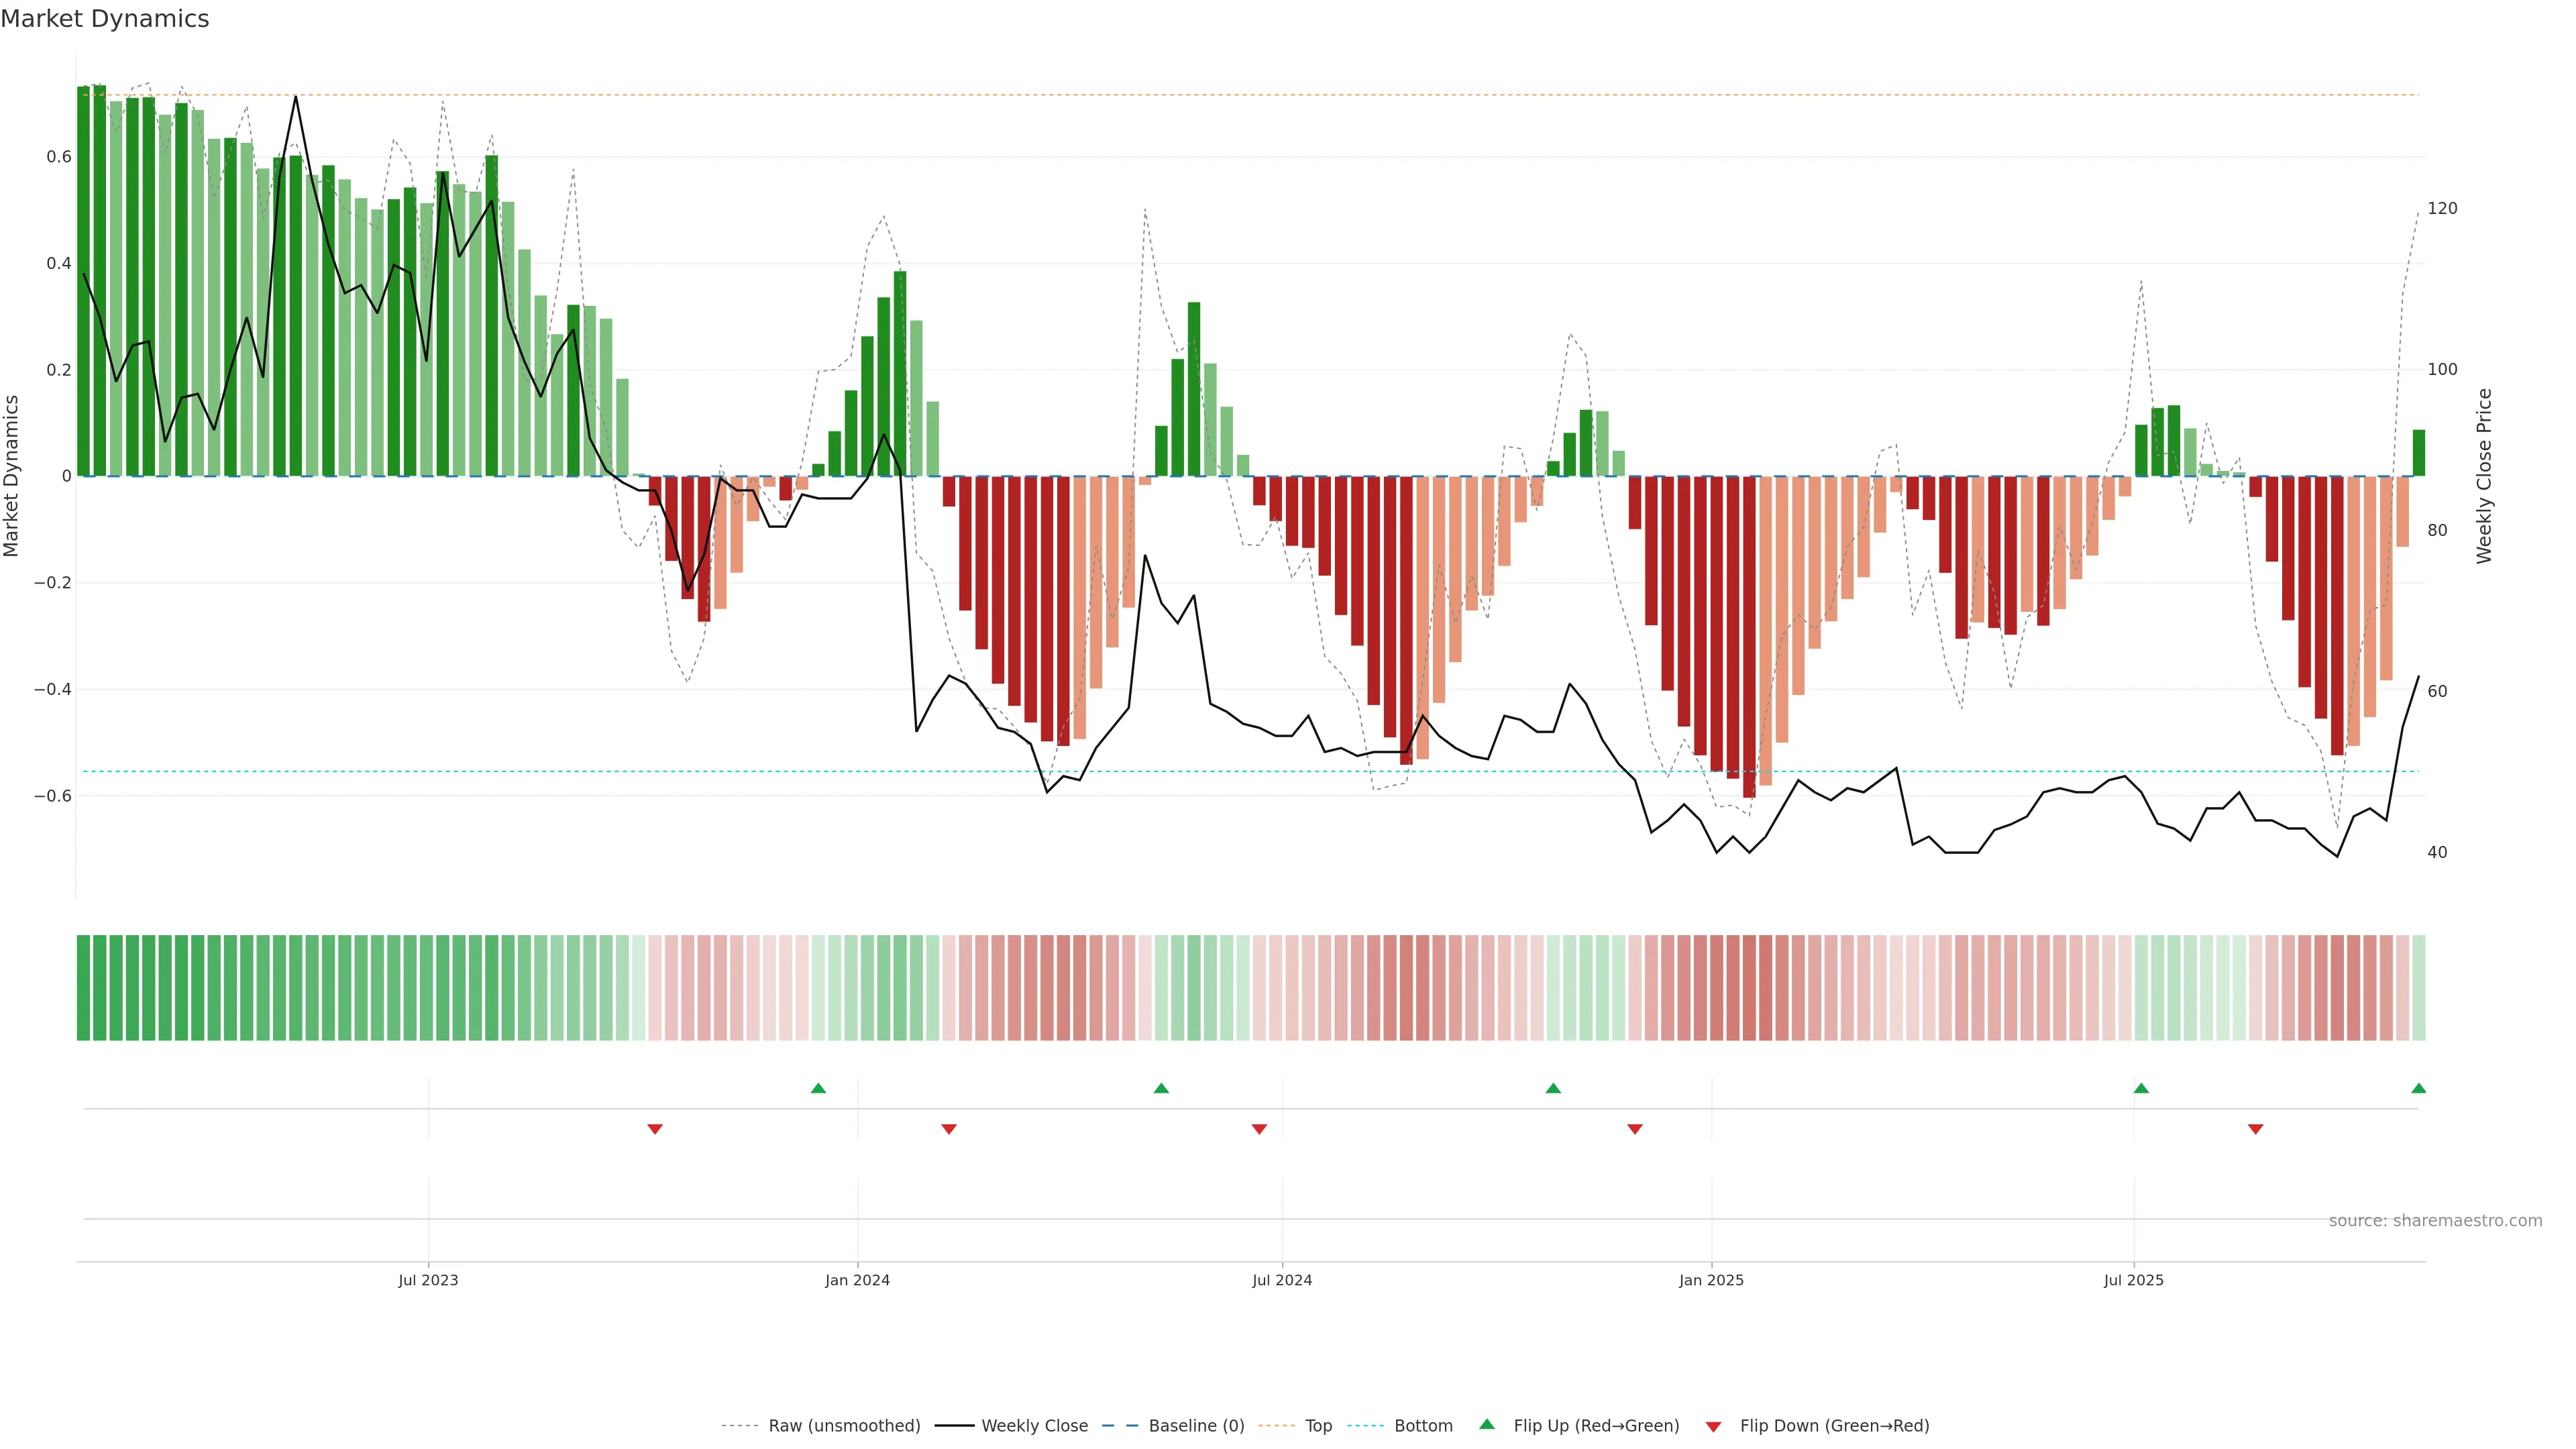Click the Market Dynamics chart title

[105, 19]
